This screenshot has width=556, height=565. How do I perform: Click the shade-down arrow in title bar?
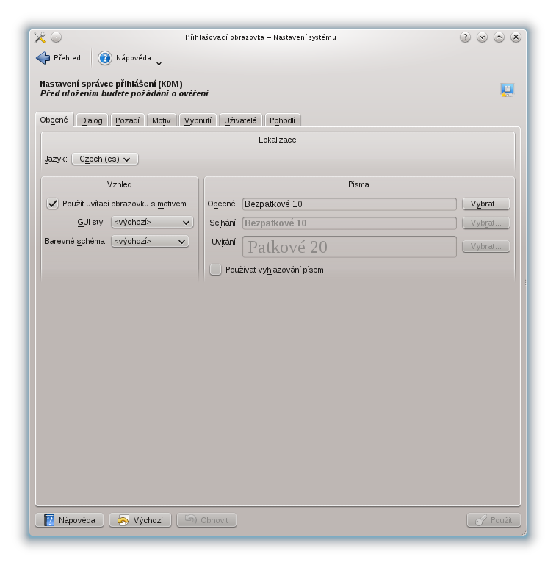[x=482, y=37]
